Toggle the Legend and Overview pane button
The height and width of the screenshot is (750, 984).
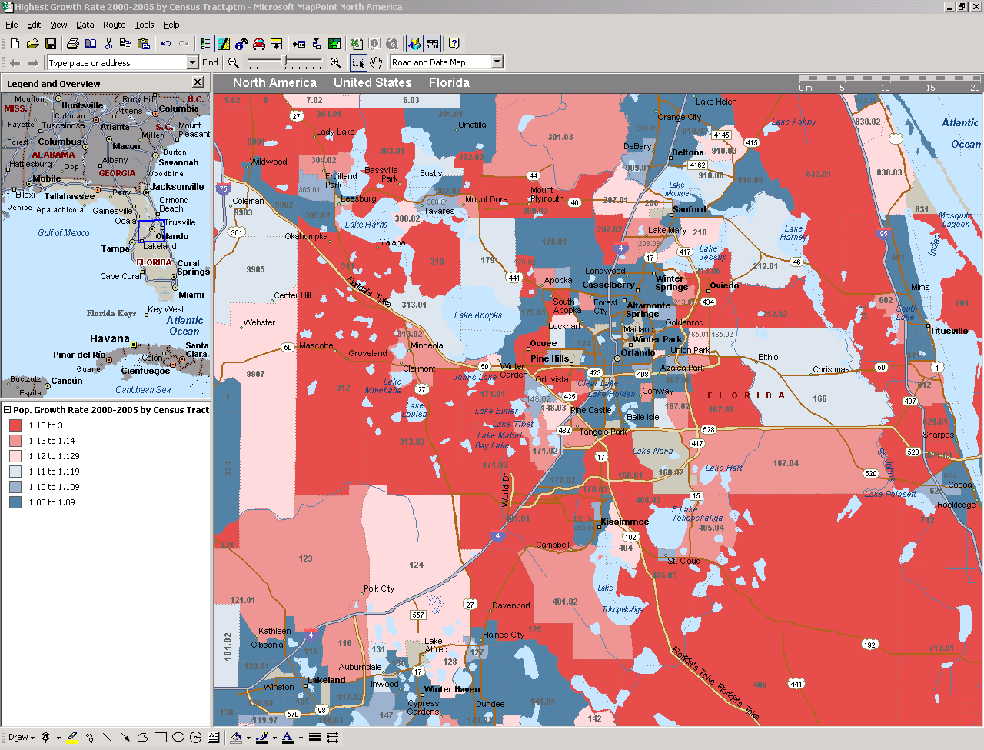pos(205,44)
